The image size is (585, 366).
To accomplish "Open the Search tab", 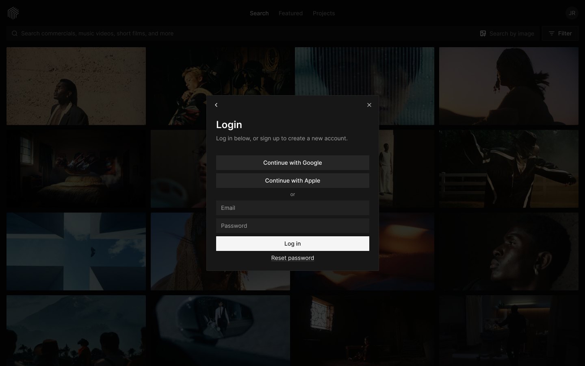I will pyautogui.click(x=259, y=13).
